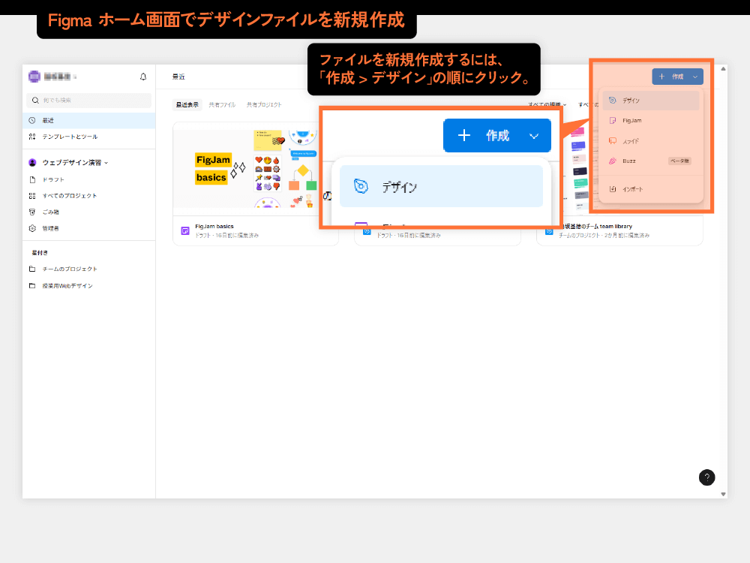Switch to the 共有ファイル tab
The image size is (750, 563).
tap(222, 105)
